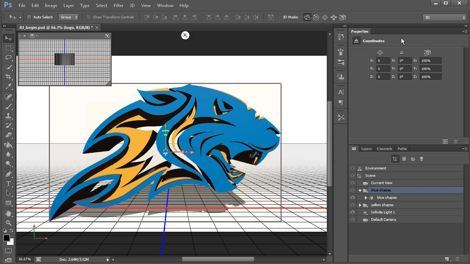Image resolution: width=470 pixels, height=264 pixels.
Task: Select the Lasso tool
Action: [8, 58]
